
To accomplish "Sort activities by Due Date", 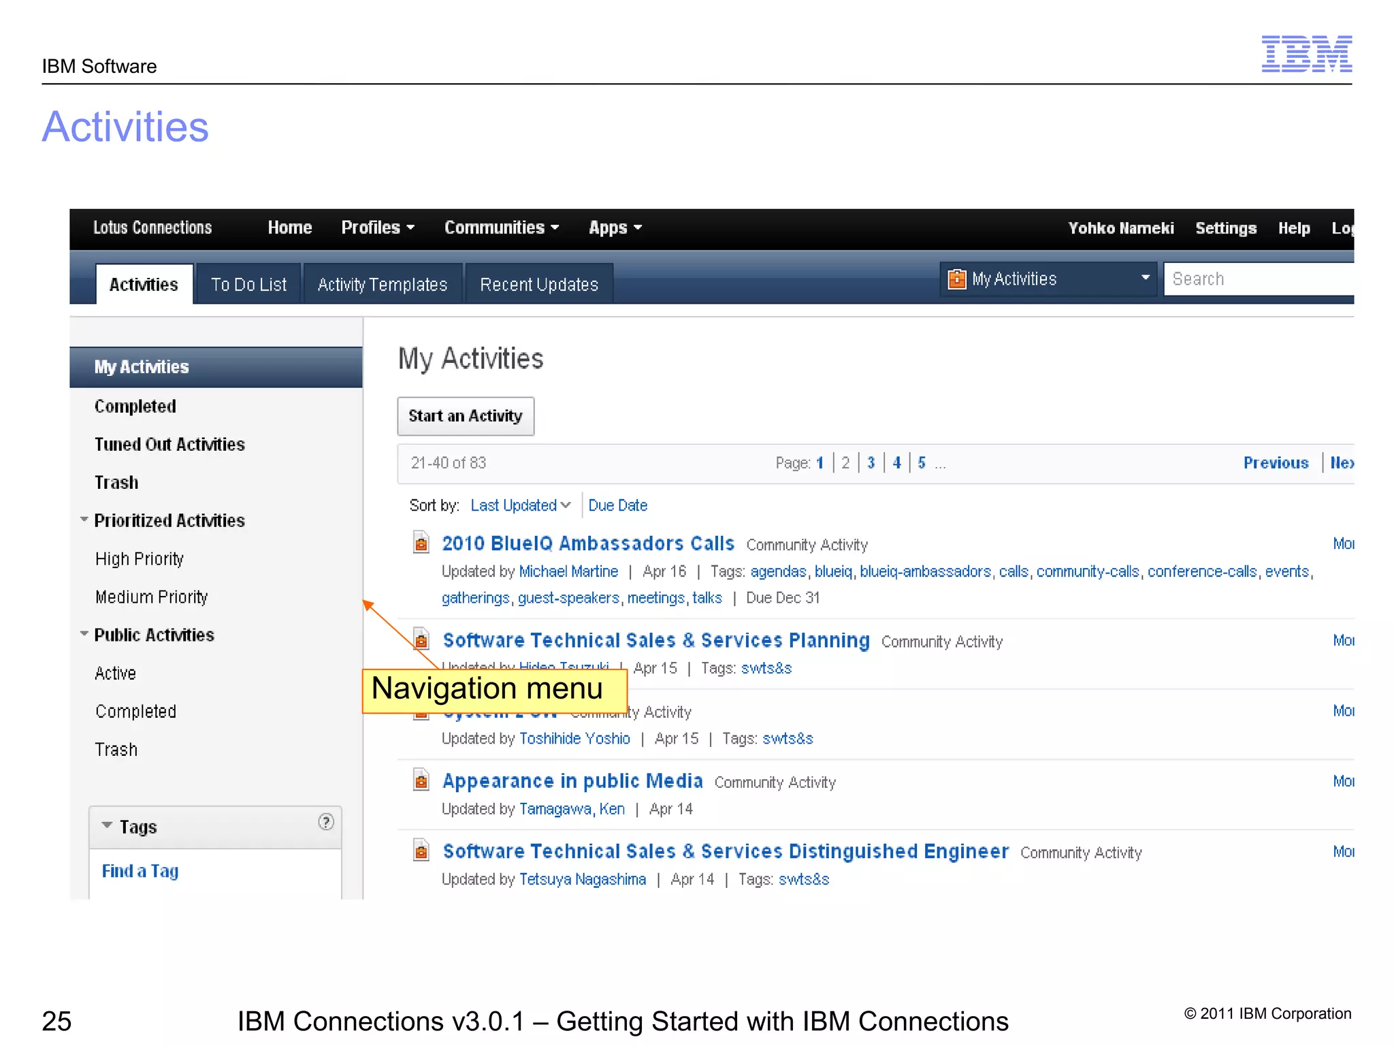I will click(x=618, y=505).
